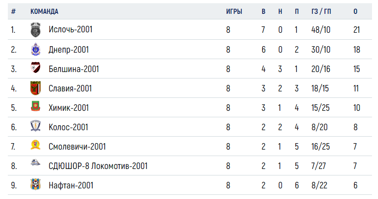Open the СДЮШОР-8 Локомотив-2001 team link
Viewport: 378px width, 199px height.
pos(98,166)
